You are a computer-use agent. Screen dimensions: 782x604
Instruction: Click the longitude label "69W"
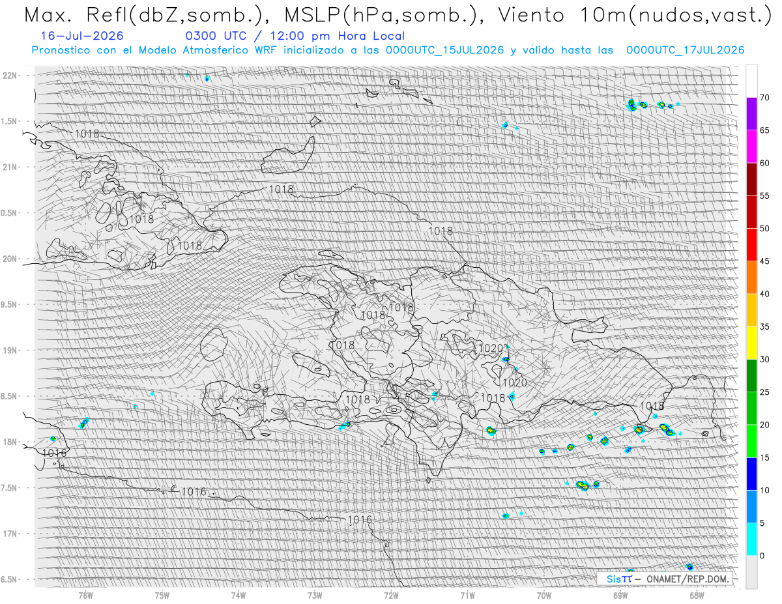point(620,596)
